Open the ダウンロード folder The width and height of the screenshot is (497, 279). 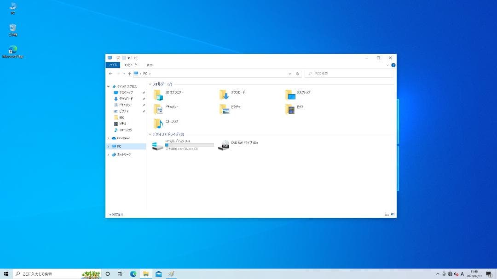coord(231,93)
